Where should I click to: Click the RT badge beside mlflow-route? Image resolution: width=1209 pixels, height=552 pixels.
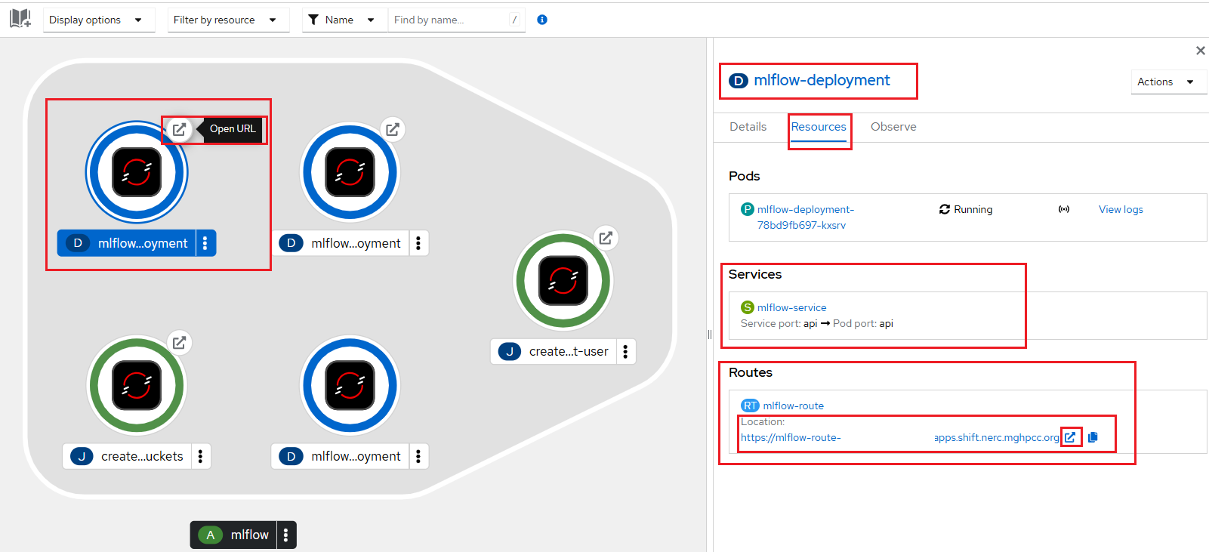(x=750, y=406)
